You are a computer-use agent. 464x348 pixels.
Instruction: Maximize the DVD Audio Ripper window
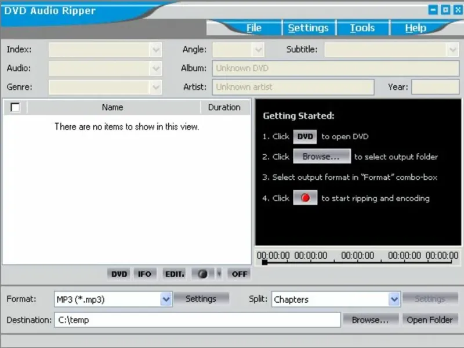click(445, 10)
